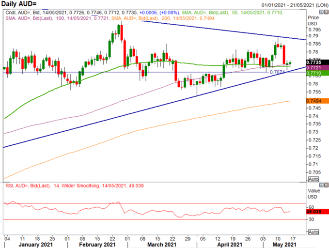This screenshot has width=329, height=248.
Task: Click the purple SMA 100 legend text
Action: click(57, 18)
